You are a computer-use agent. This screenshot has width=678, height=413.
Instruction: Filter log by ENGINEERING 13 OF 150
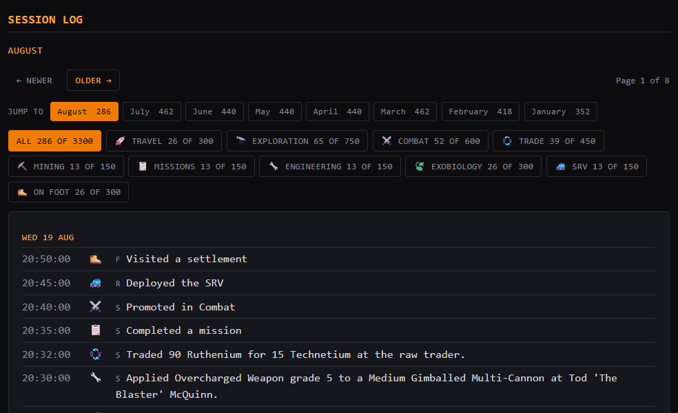[x=330, y=167]
